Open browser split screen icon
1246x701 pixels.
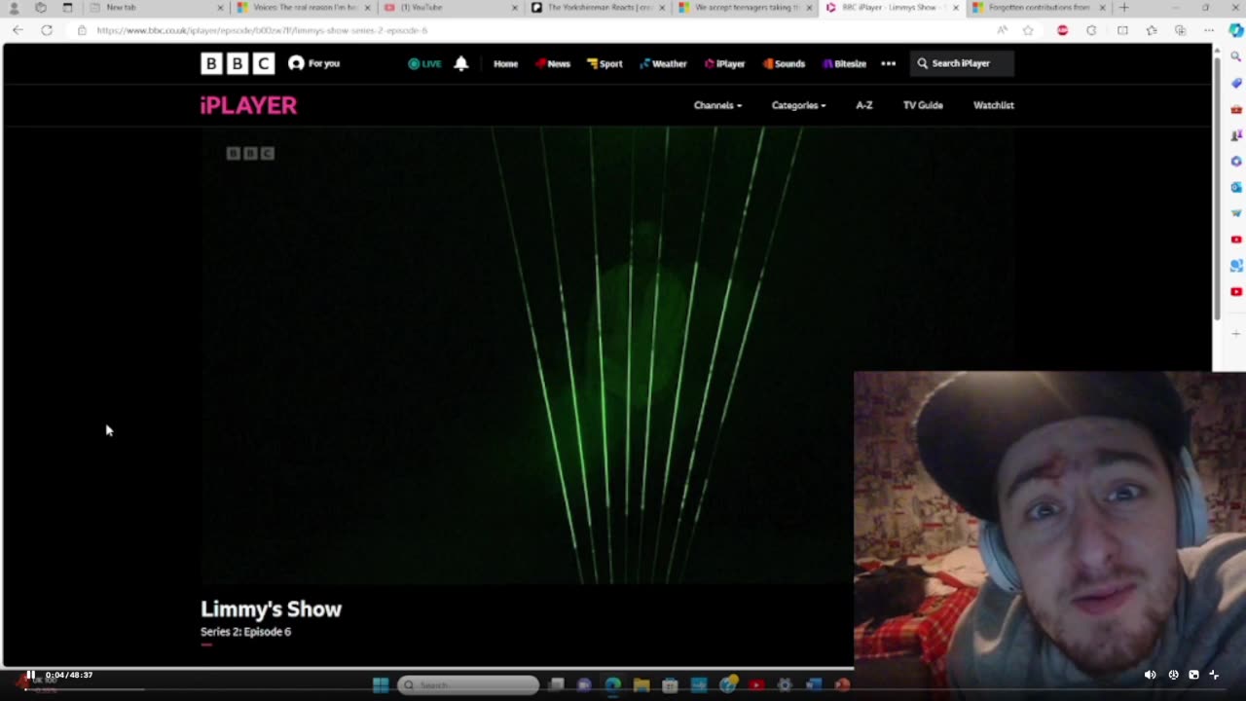coord(1122,30)
